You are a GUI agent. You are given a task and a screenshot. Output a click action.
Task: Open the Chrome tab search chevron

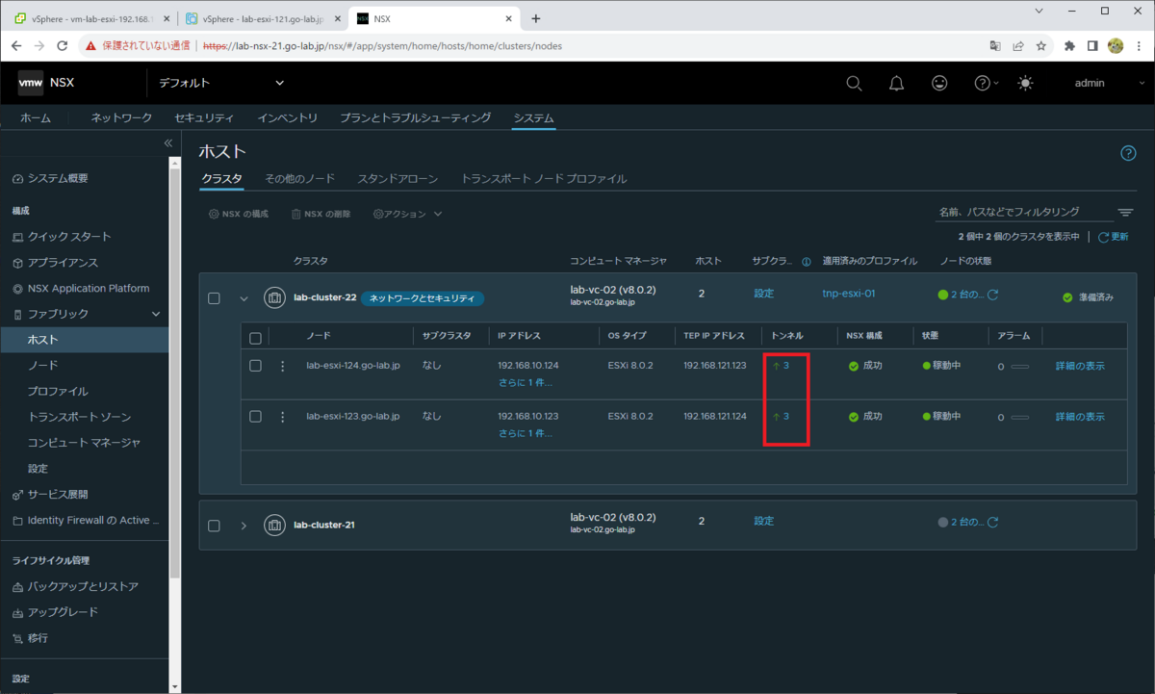click(x=1039, y=11)
